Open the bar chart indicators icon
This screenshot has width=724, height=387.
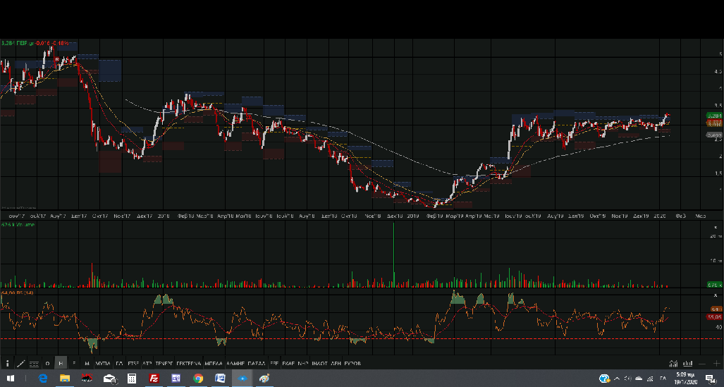[687, 363]
